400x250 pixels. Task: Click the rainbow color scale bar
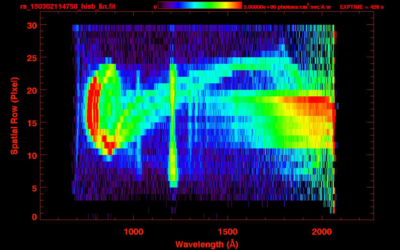tap(200, 5)
